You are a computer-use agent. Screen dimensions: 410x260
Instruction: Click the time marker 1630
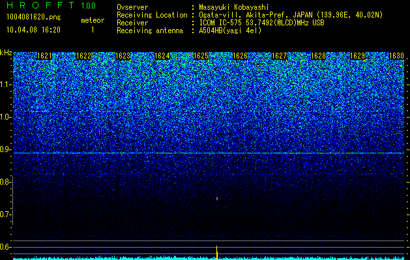click(397, 56)
